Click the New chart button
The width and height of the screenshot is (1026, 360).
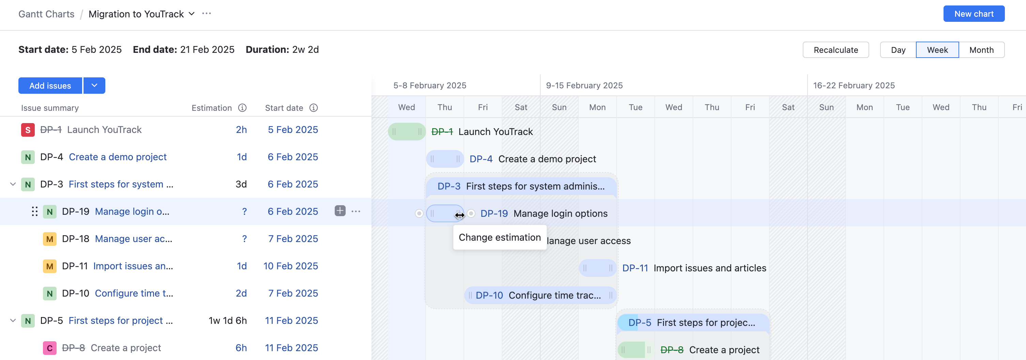(974, 14)
